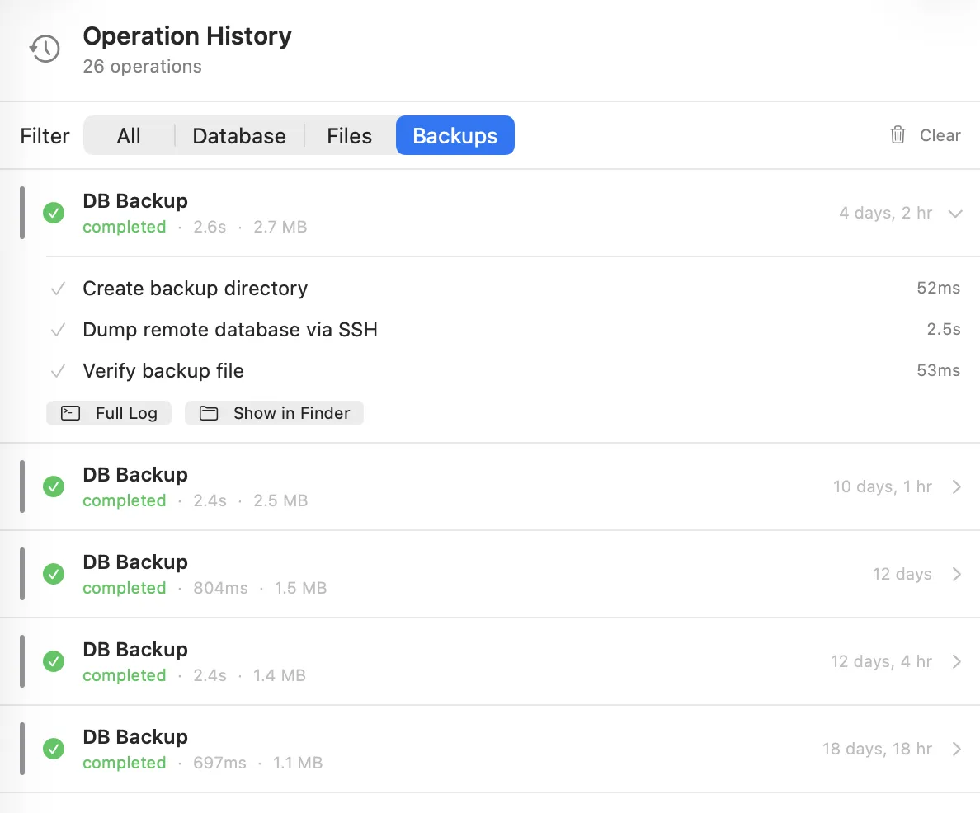The image size is (980, 813).
Task: Expand the 10 days, 1 hr backup entry
Action: click(956, 486)
